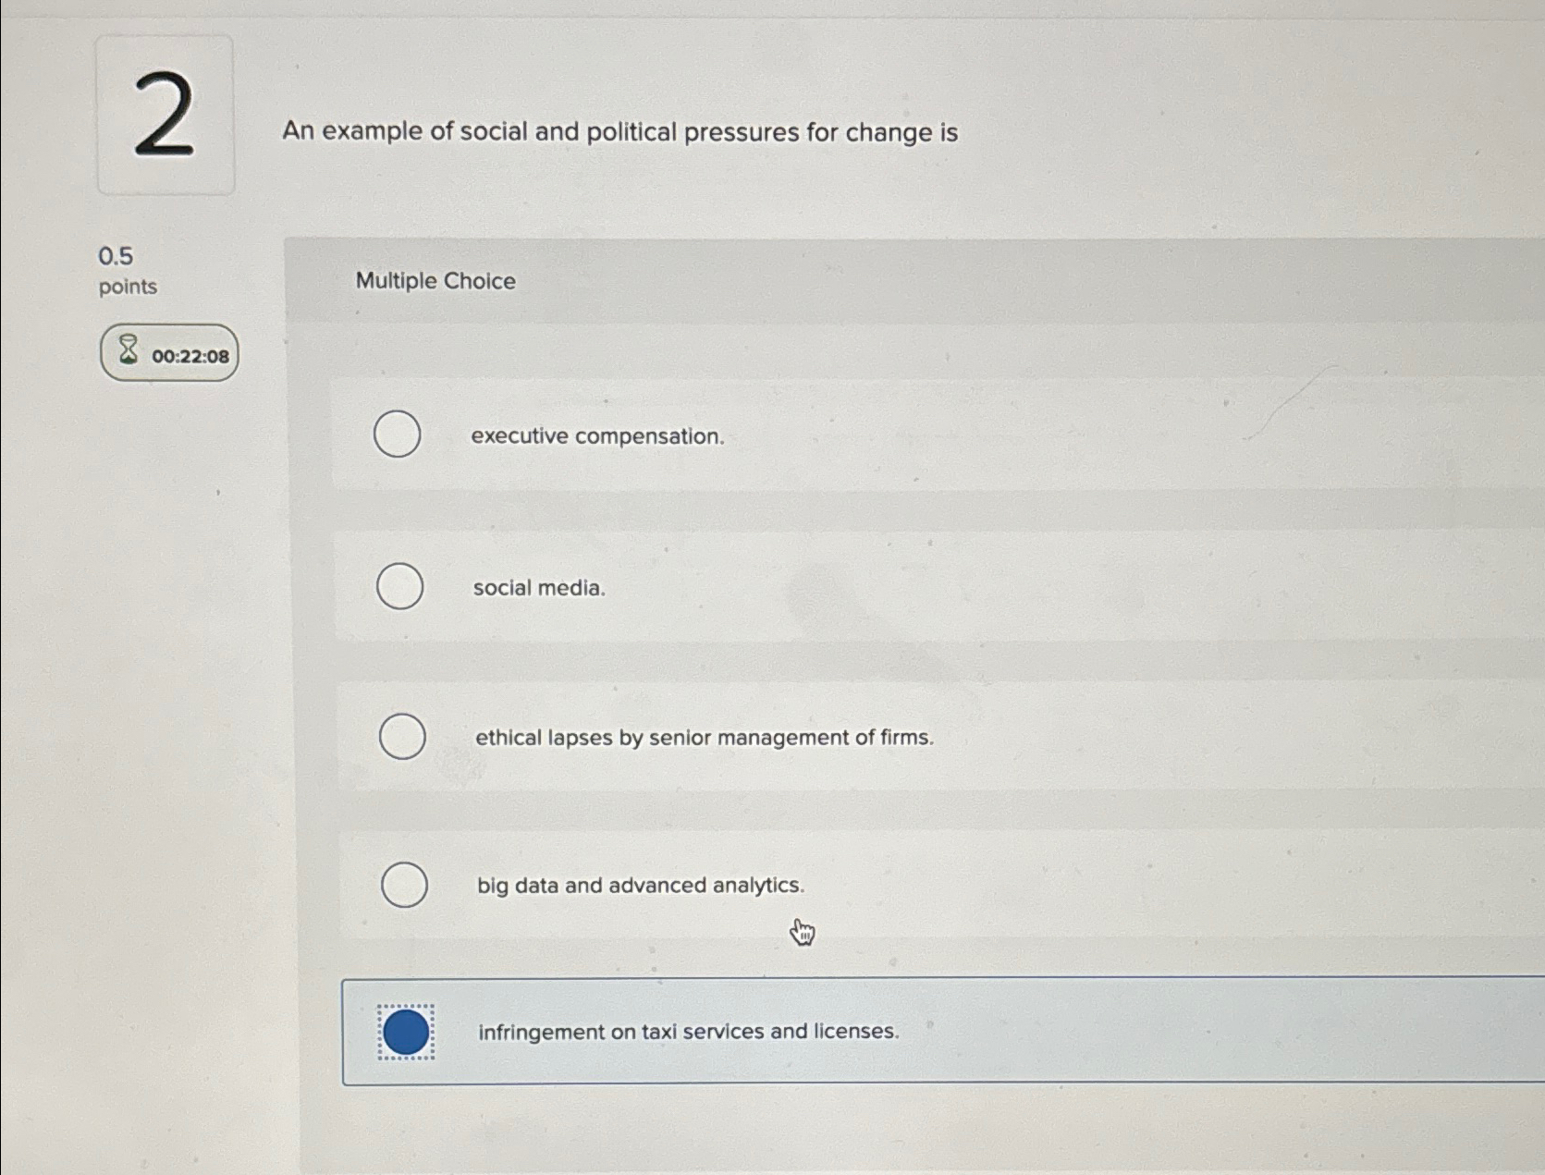
Task: Click the 00:22:08 countdown timer badge
Action: [x=169, y=352]
